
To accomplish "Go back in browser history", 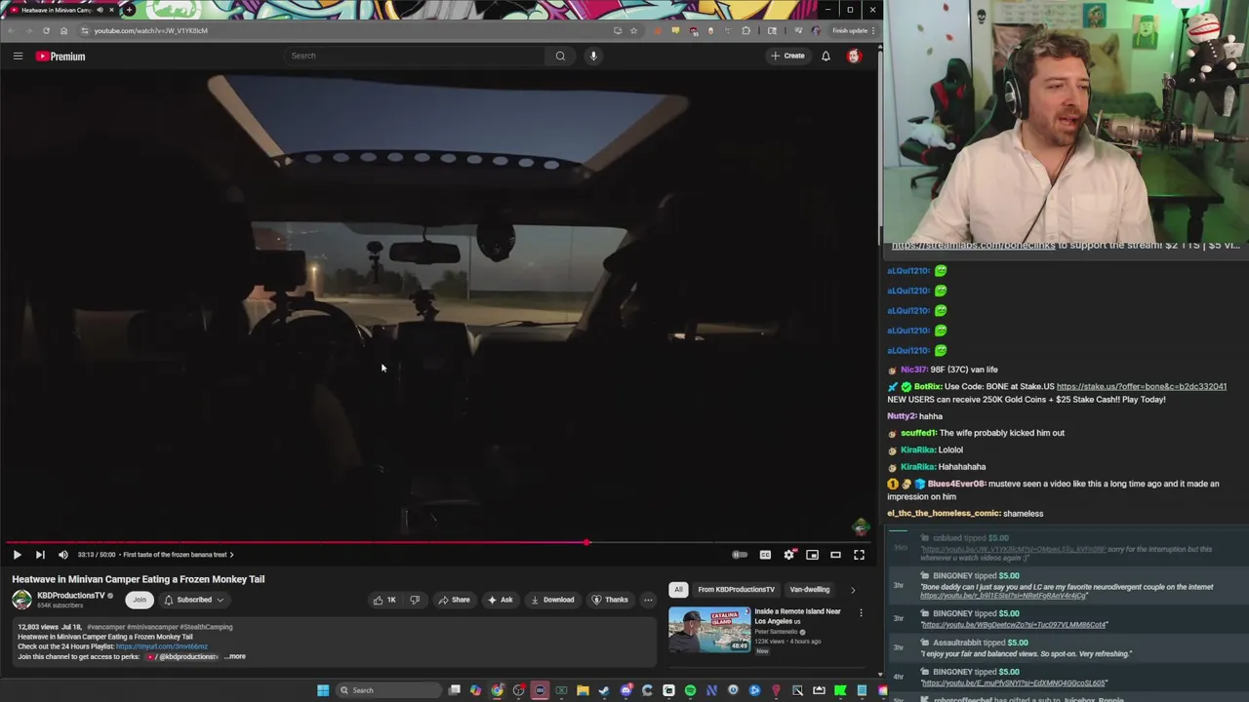I will coord(11,30).
